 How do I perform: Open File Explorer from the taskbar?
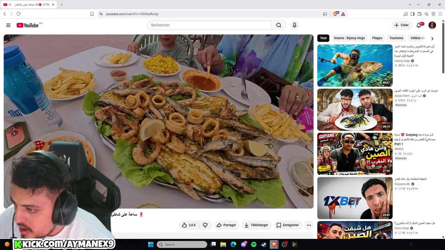[224, 244]
